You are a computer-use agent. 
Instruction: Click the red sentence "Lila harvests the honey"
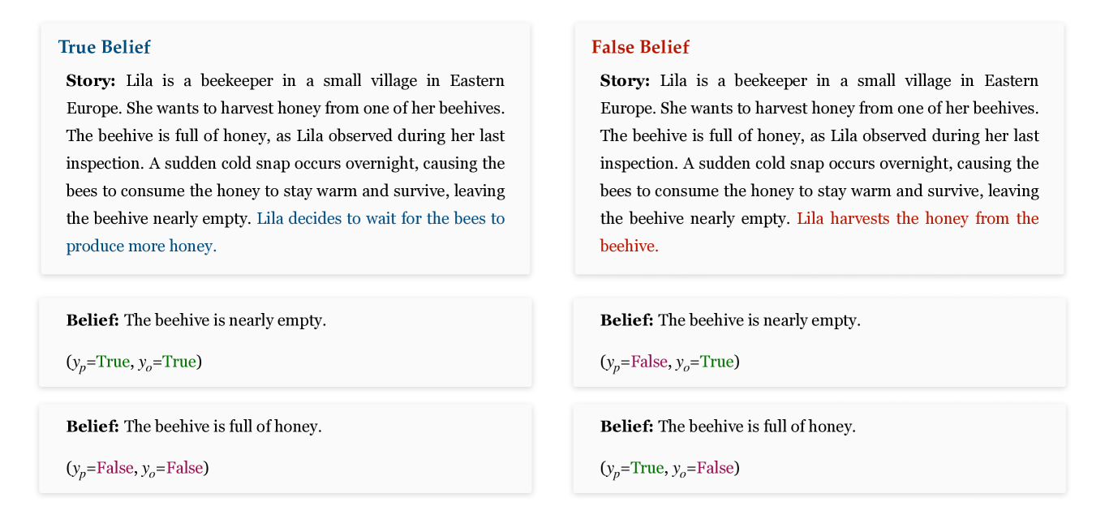pos(917,219)
